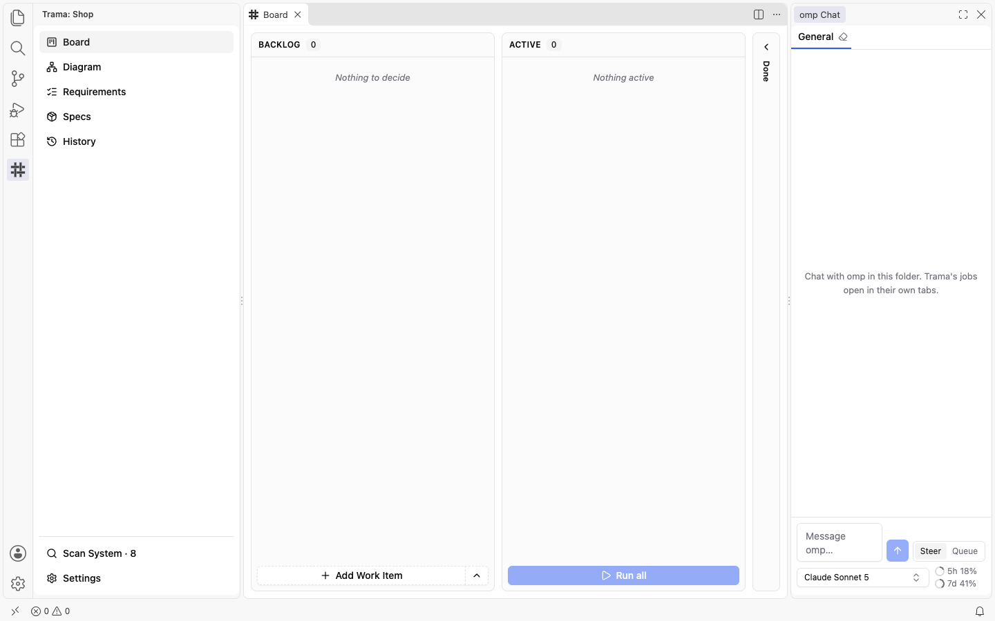Open Settings in the Trama sidebar
Viewport: 995px width, 621px height.
click(x=136, y=578)
